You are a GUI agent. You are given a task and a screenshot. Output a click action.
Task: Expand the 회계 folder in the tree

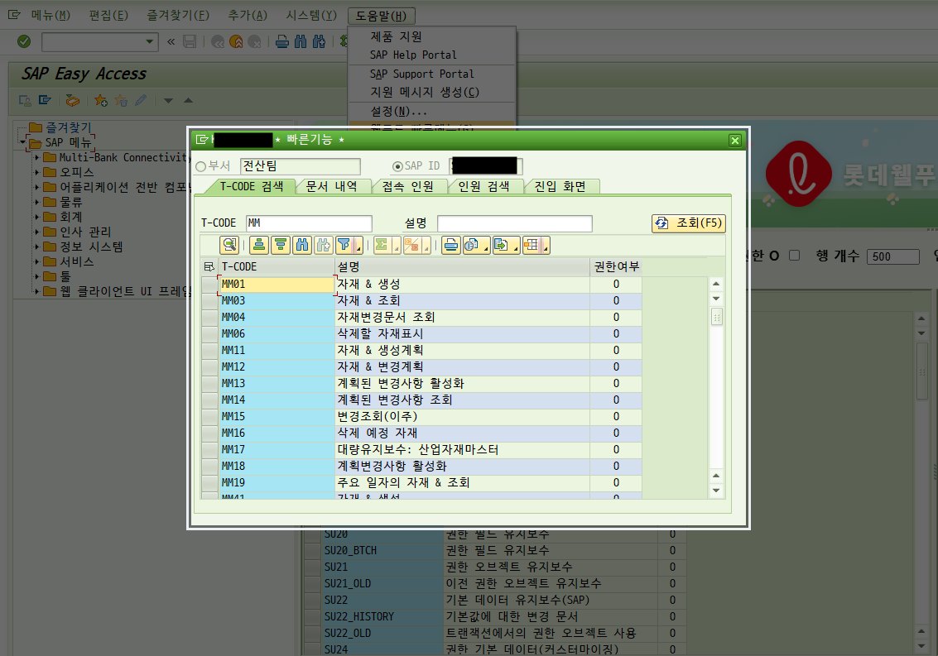click(x=37, y=217)
